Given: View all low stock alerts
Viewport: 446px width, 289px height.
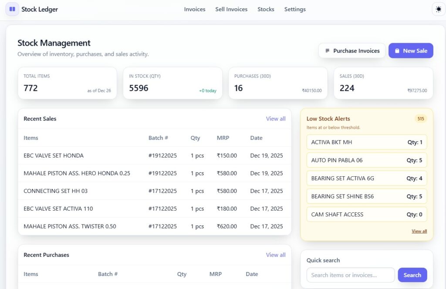Looking at the screenshot, I should coord(419,231).
